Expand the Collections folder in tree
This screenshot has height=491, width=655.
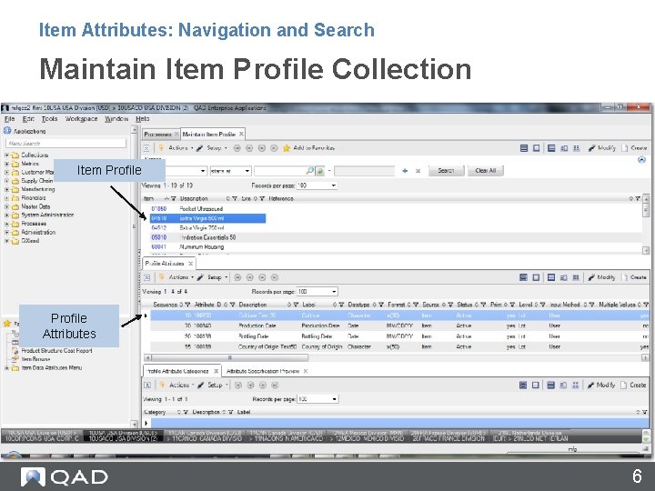pos(6,155)
